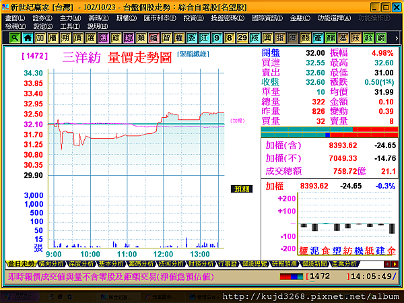Open the 畫面(L) menu
This screenshot has height=303, width=404.
click(x=15, y=18)
